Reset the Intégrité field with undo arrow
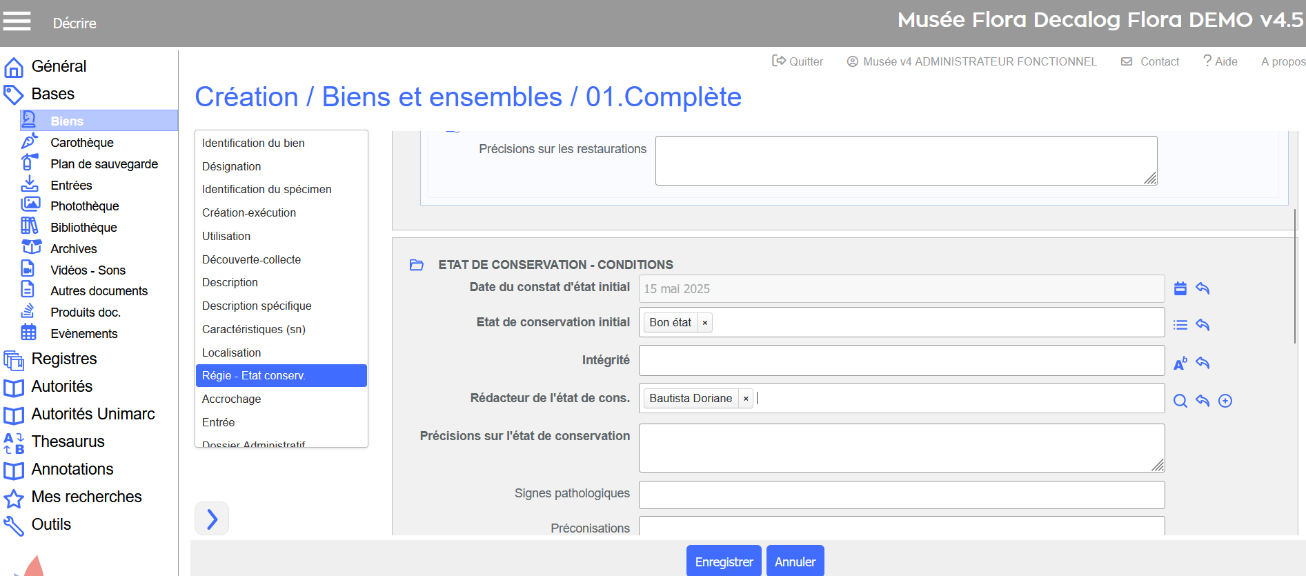Viewport: 1306px width, 576px height. 1203,363
